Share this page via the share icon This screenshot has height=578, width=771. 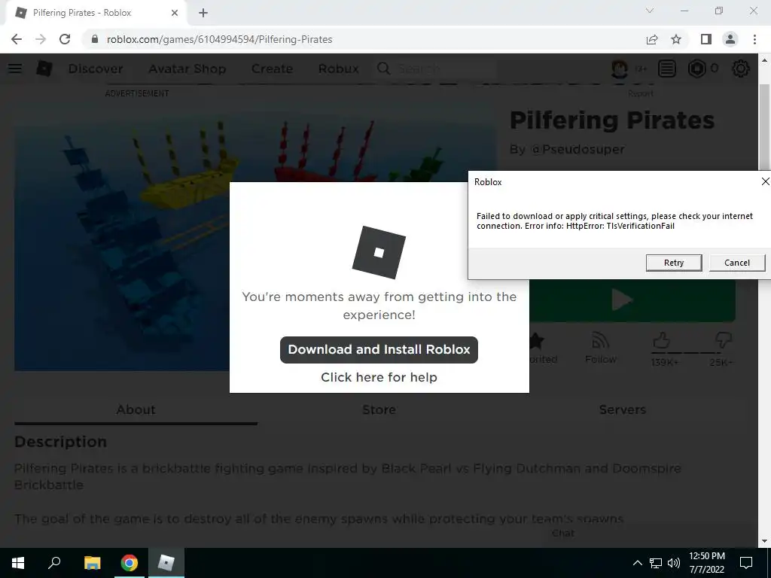coord(652,39)
